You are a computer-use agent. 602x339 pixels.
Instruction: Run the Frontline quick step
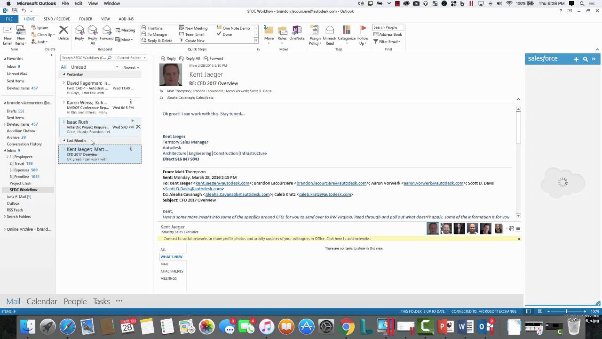pyautogui.click(x=152, y=28)
